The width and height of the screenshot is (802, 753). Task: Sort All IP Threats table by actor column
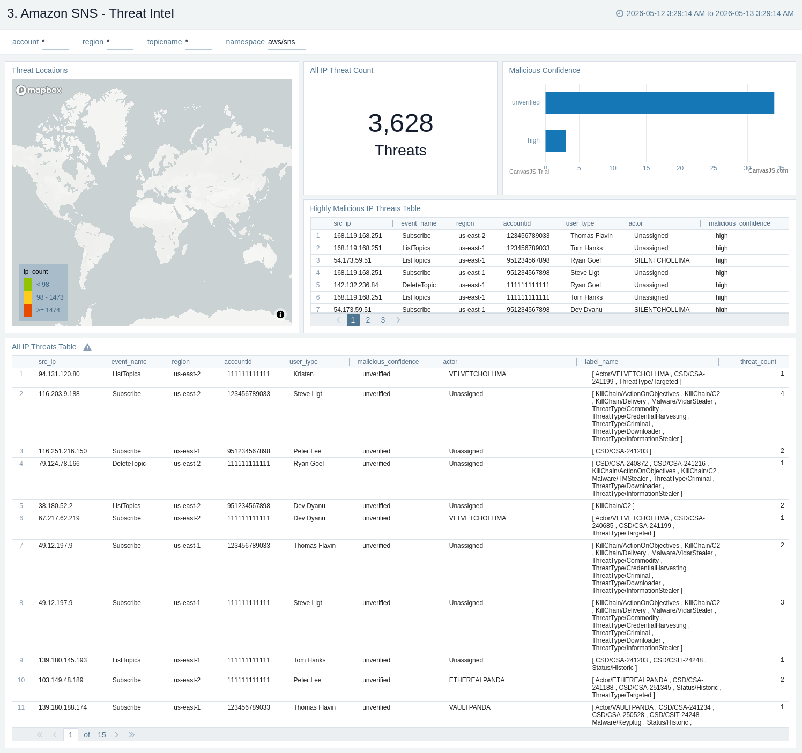click(450, 362)
